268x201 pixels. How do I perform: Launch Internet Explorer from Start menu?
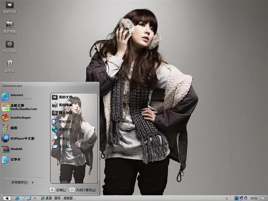[x=17, y=97]
